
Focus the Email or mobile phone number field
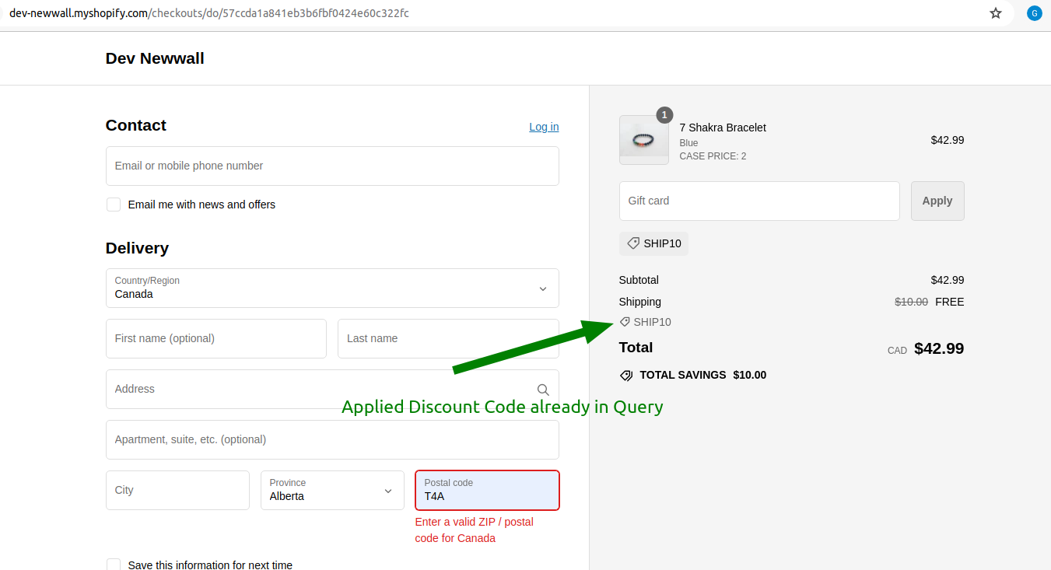click(332, 166)
